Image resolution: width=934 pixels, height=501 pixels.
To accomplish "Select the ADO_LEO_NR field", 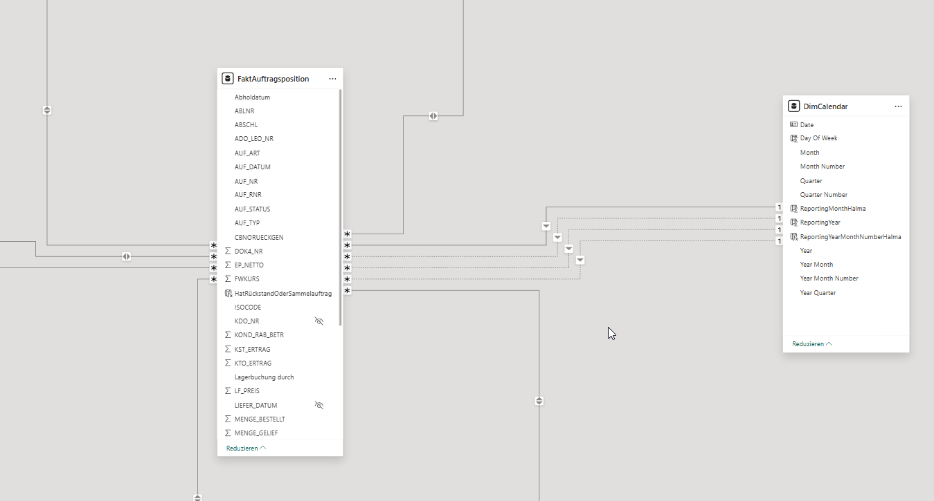I will pyautogui.click(x=254, y=139).
